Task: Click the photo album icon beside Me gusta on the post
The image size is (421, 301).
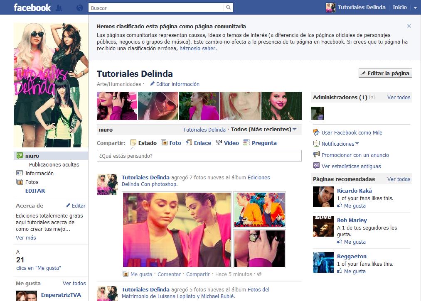Action: coord(125,274)
